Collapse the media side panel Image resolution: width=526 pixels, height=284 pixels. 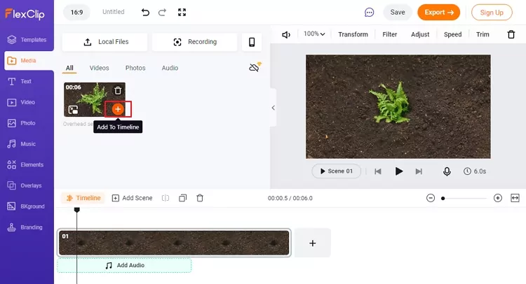273,108
